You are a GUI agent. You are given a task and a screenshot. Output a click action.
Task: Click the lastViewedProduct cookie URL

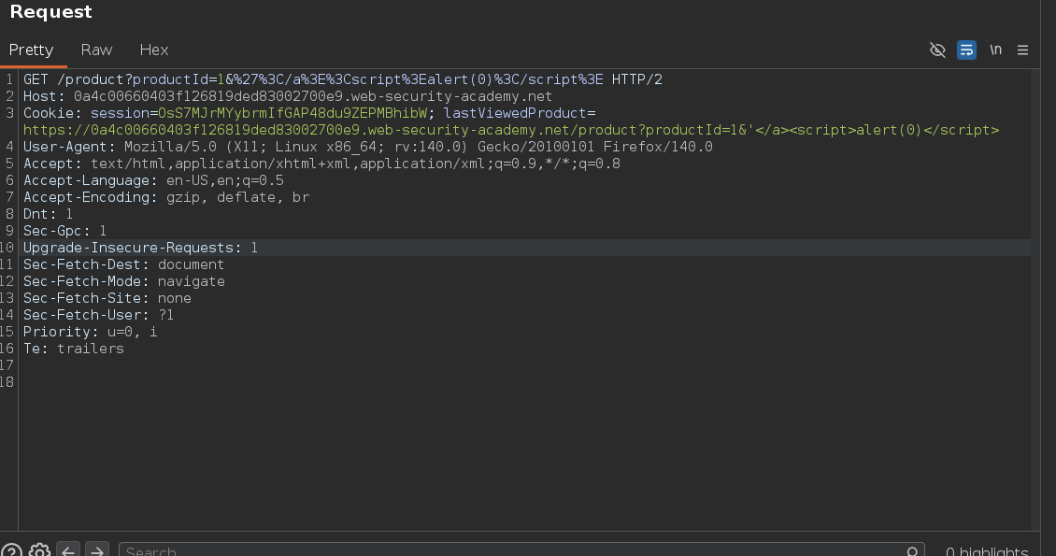[x=511, y=130]
